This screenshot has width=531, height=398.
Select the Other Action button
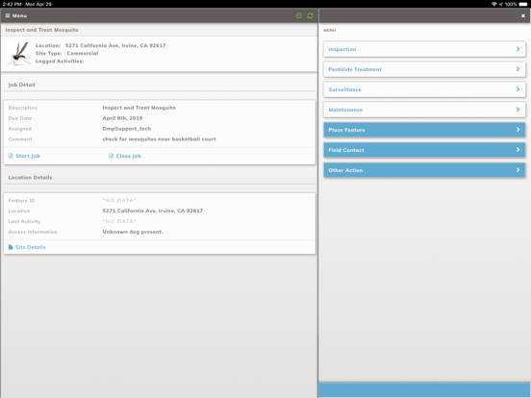(424, 170)
